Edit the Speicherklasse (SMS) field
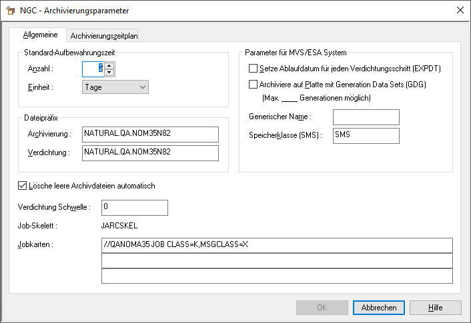 pos(366,136)
